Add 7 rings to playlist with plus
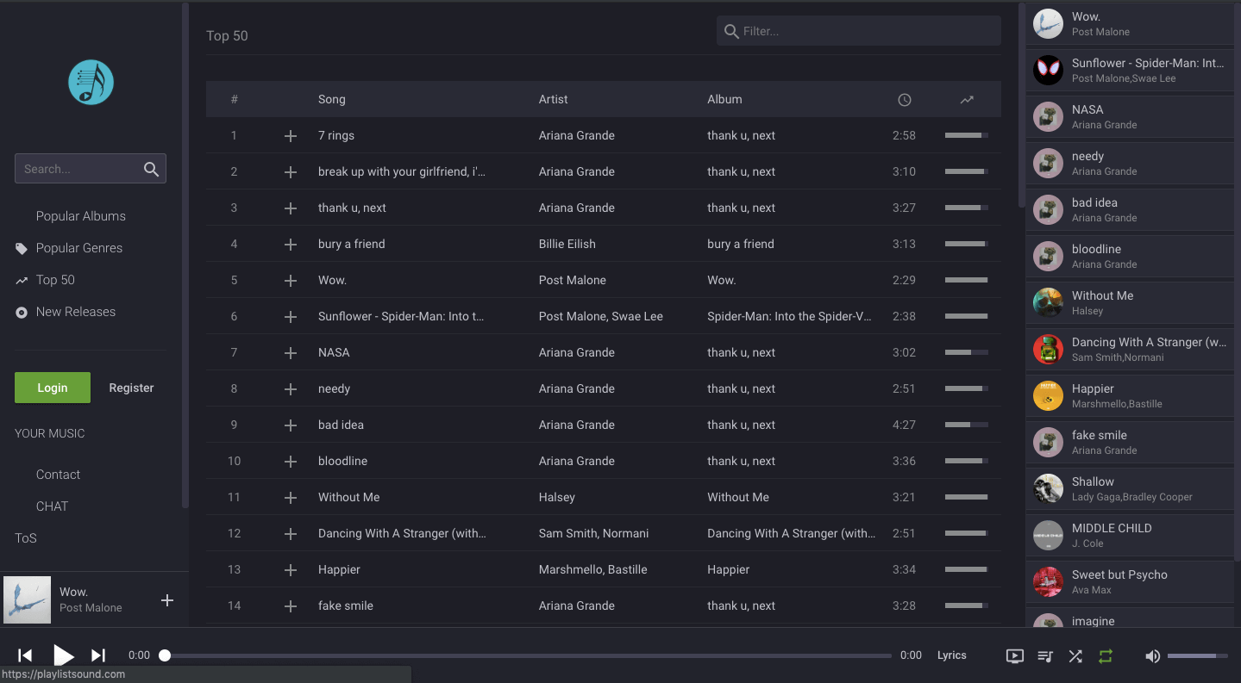 coord(291,136)
